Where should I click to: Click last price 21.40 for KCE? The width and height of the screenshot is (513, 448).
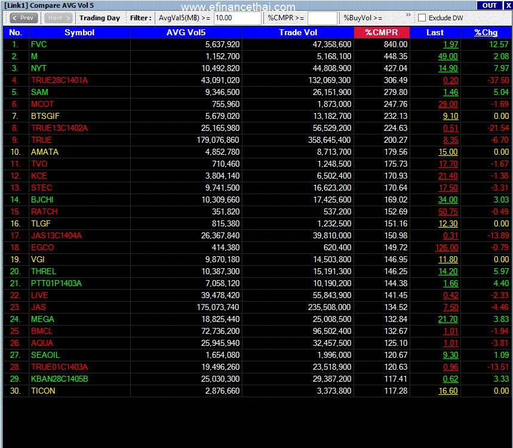point(448,176)
